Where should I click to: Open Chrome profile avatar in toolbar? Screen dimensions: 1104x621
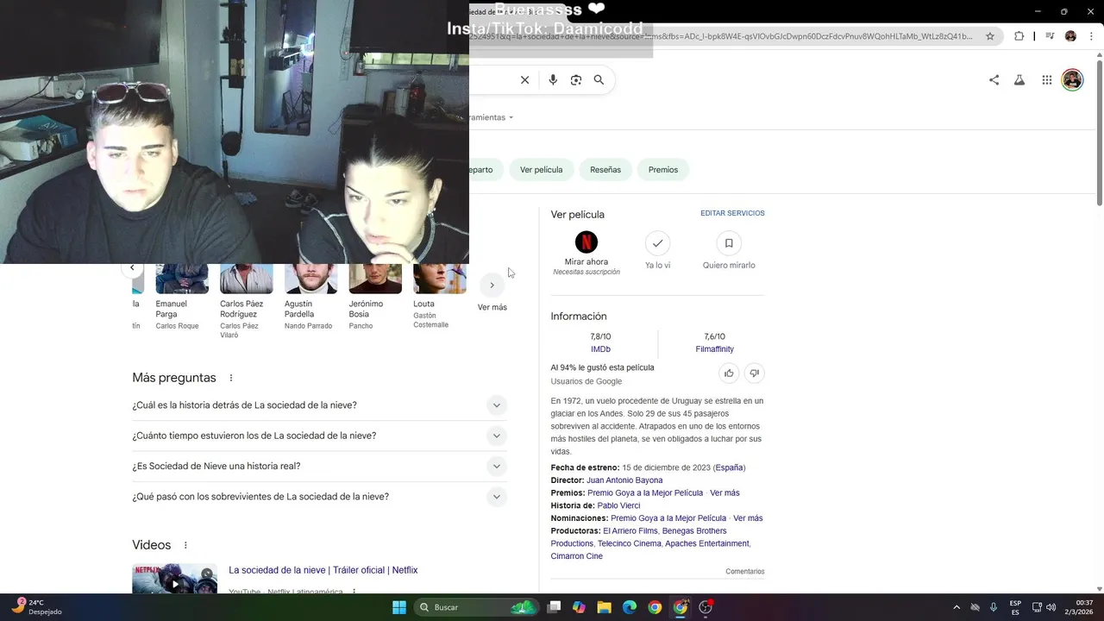pos(1070,36)
